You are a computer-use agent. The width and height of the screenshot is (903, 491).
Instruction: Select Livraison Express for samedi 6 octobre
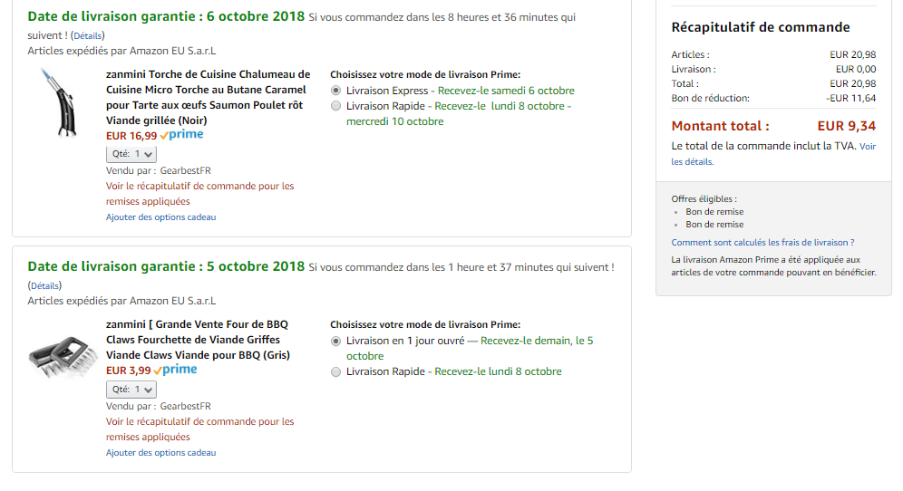click(x=336, y=91)
